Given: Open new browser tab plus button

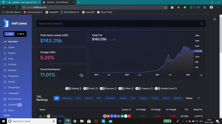Looking at the screenshot, I should [78, 2].
